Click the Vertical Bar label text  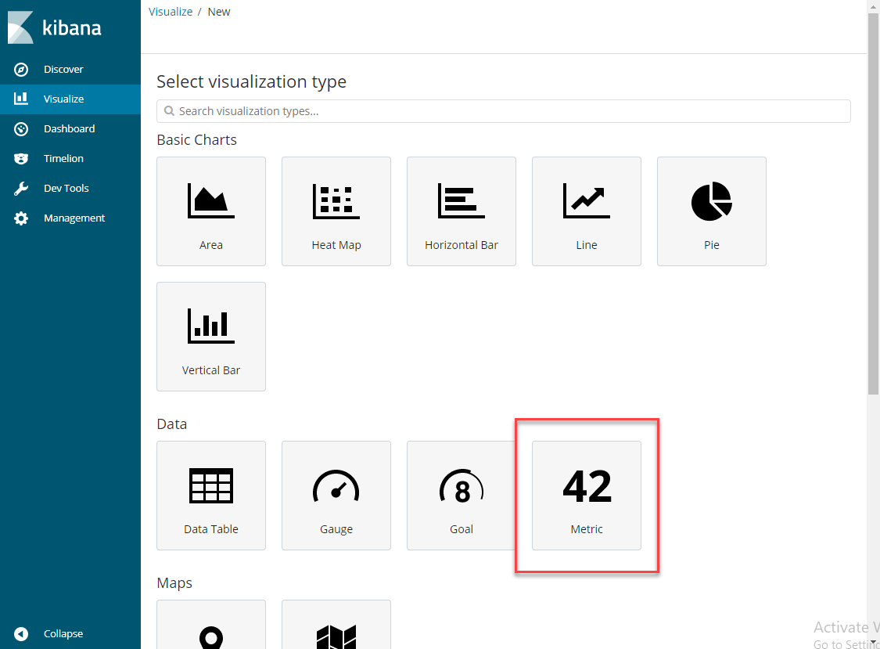pyautogui.click(x=211, y=370)
